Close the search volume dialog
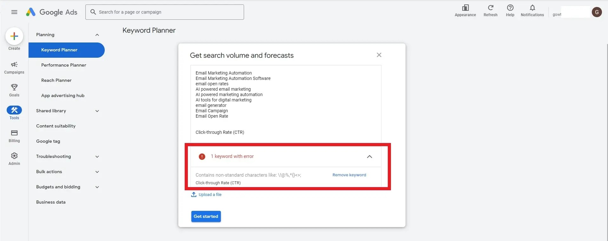608x241 pixels. click(x=379, y=55)
